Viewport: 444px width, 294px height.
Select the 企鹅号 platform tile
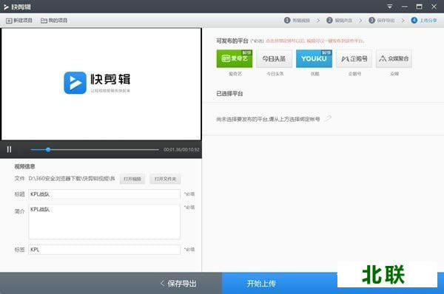(x=354, y=58)
